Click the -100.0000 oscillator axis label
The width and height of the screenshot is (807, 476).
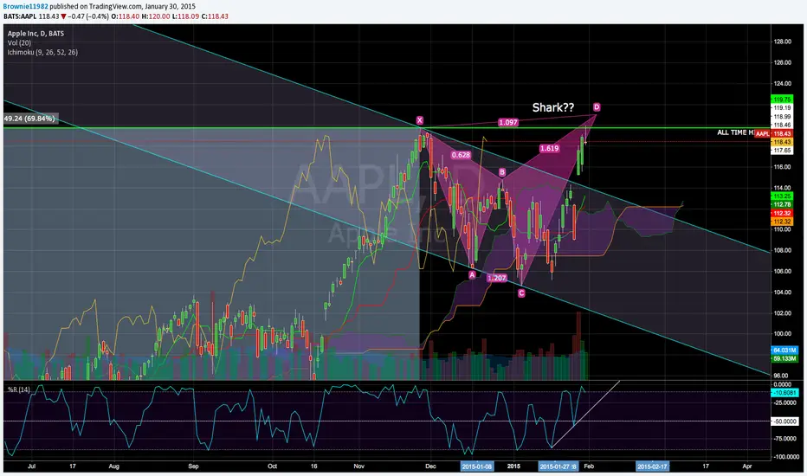pyautogui.click(x=785, y=457)
